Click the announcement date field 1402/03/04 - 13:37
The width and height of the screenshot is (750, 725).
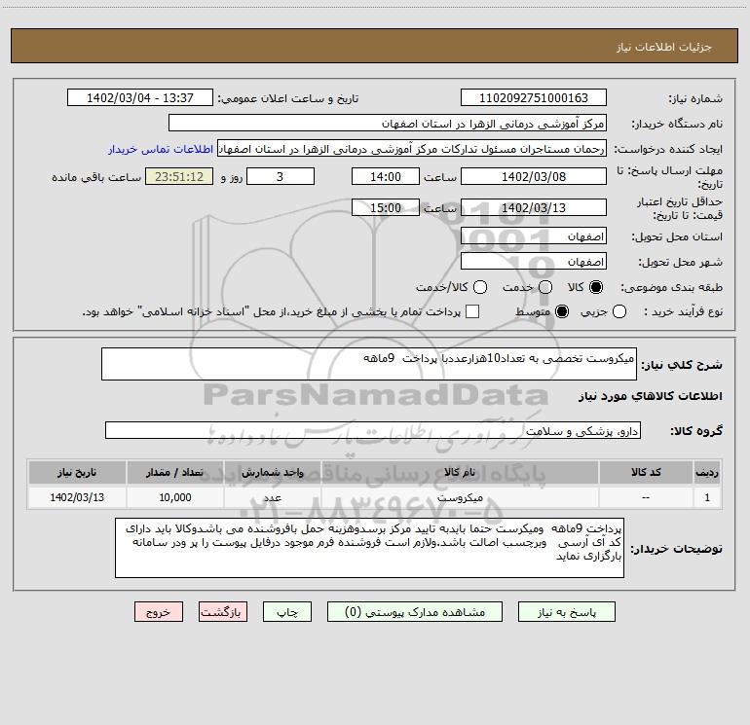(140, 97)
